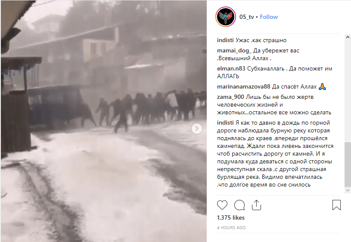The height and width of the screenshot is (242, 351).
Task: Click the comments scrollbar thumb
Action: tap(348, 165)
